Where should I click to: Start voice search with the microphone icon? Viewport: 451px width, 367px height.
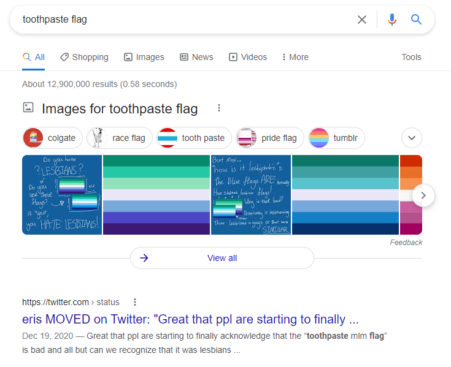point(391,20)
